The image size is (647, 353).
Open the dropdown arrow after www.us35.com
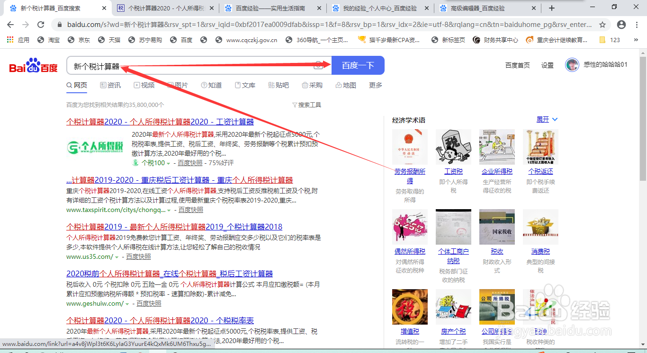(x=117, y=257)
